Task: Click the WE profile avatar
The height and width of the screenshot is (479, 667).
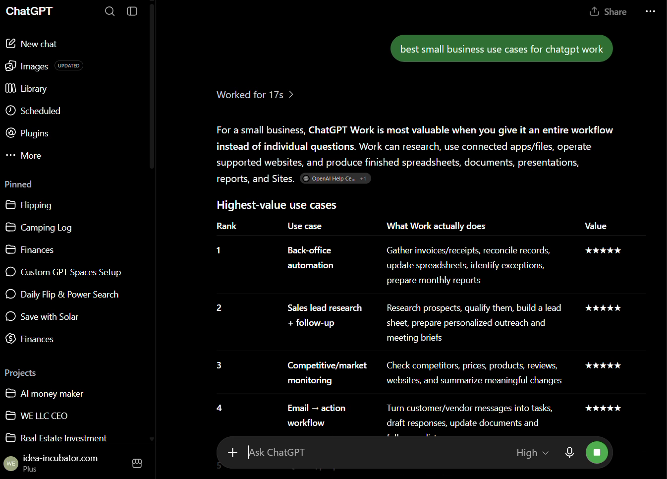Action: pyautogui.click(x=11, y=464)
